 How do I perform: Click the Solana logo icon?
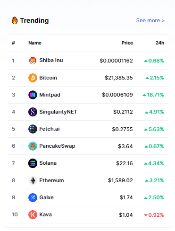[x=33, y=163]
